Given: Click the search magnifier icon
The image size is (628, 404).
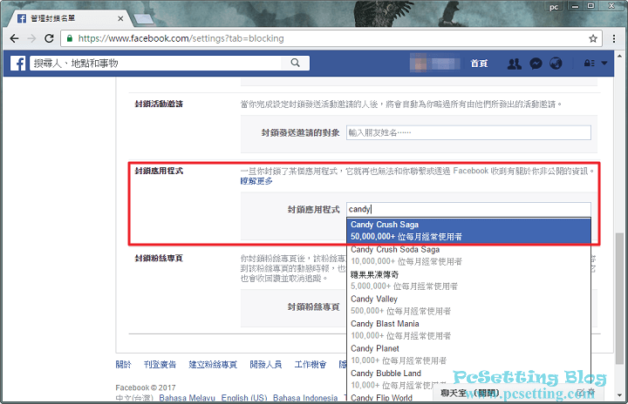Looking at the screenshot, I should click(x=296, y=64).
